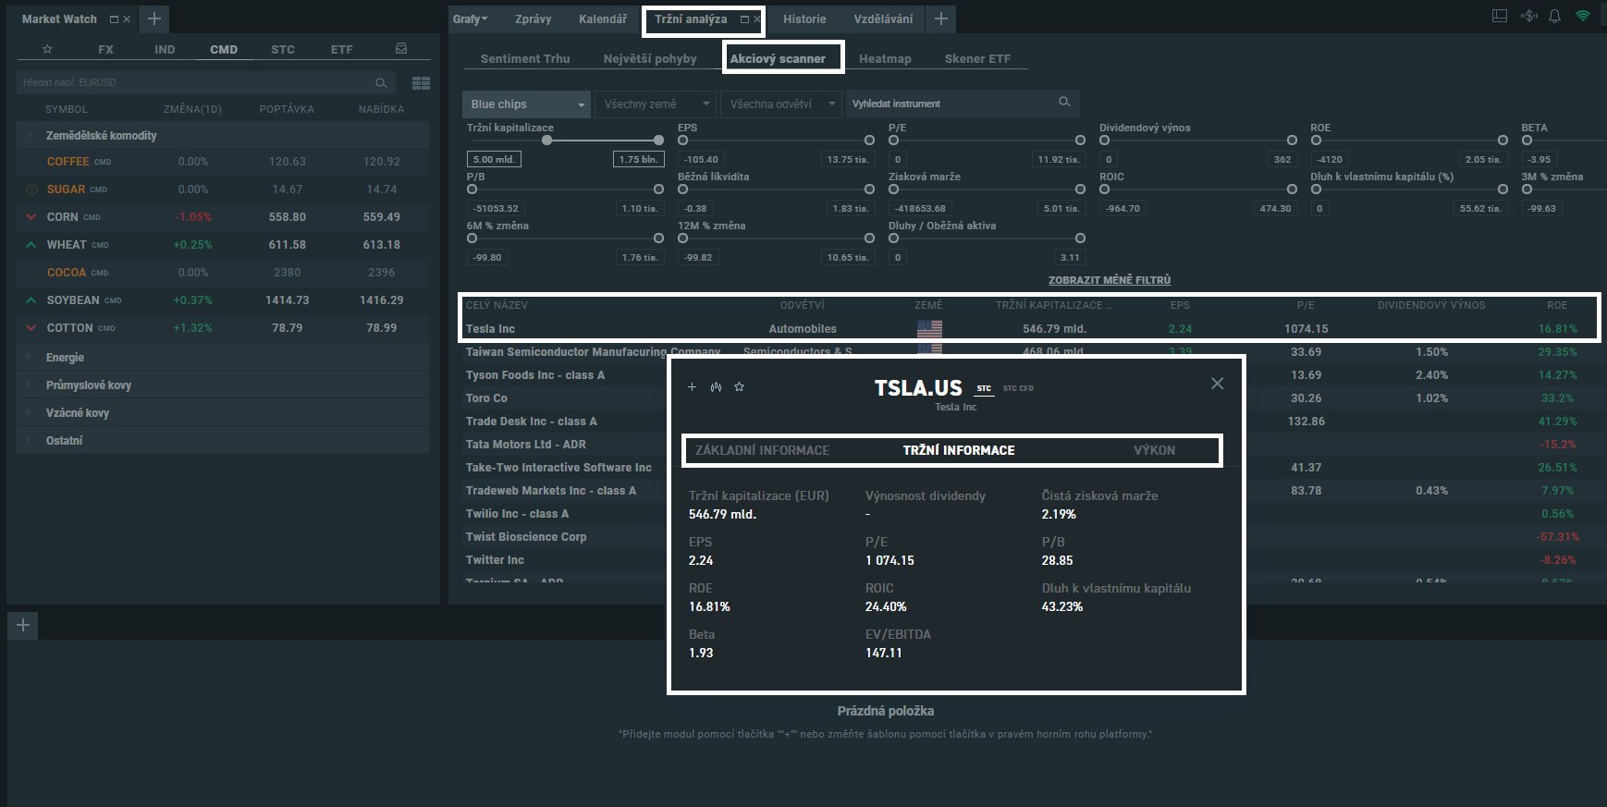1607x807 pixels.
Task: Add a new tab next to Vzdělávání
Action: tap(941, 18)
